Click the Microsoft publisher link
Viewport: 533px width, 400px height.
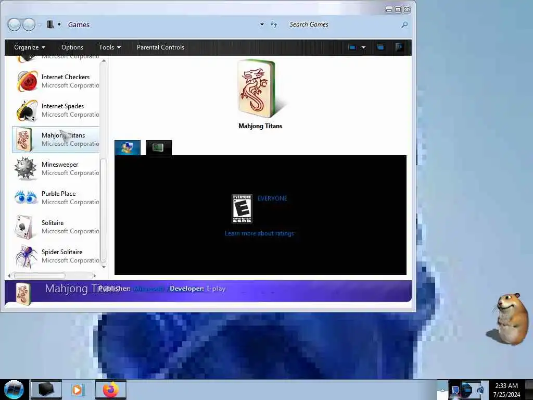point(149,289)
